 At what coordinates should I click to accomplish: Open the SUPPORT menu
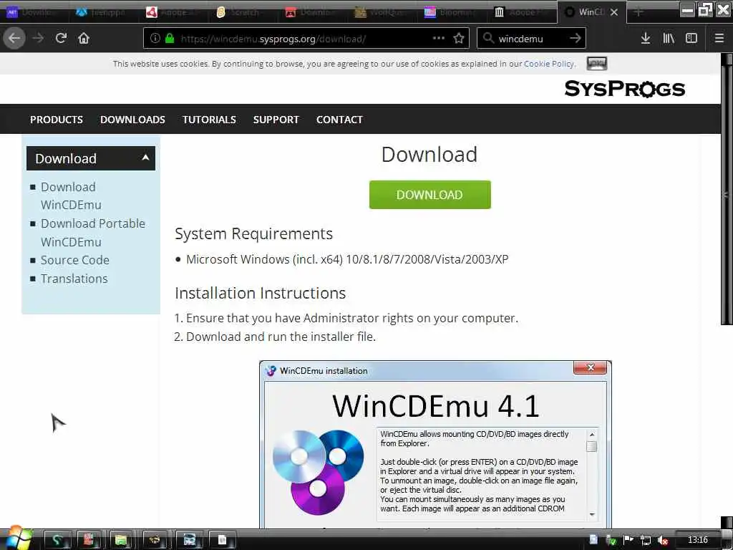276,120
